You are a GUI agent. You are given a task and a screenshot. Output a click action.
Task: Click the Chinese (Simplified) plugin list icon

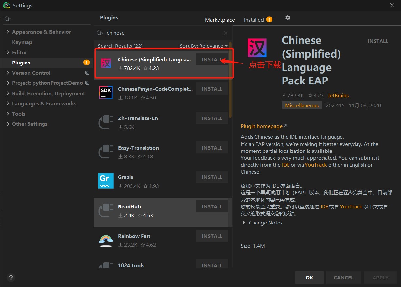pyautogui.click(x=106, y=63)
